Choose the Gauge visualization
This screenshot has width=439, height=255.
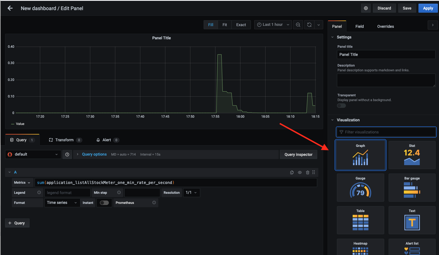[360, 188]
